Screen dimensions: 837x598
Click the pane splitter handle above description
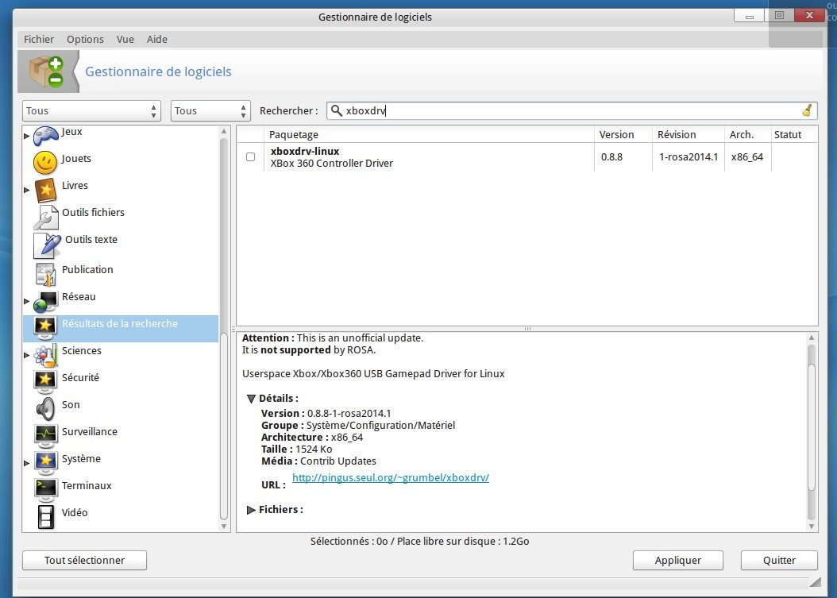(x=527, y=329)
